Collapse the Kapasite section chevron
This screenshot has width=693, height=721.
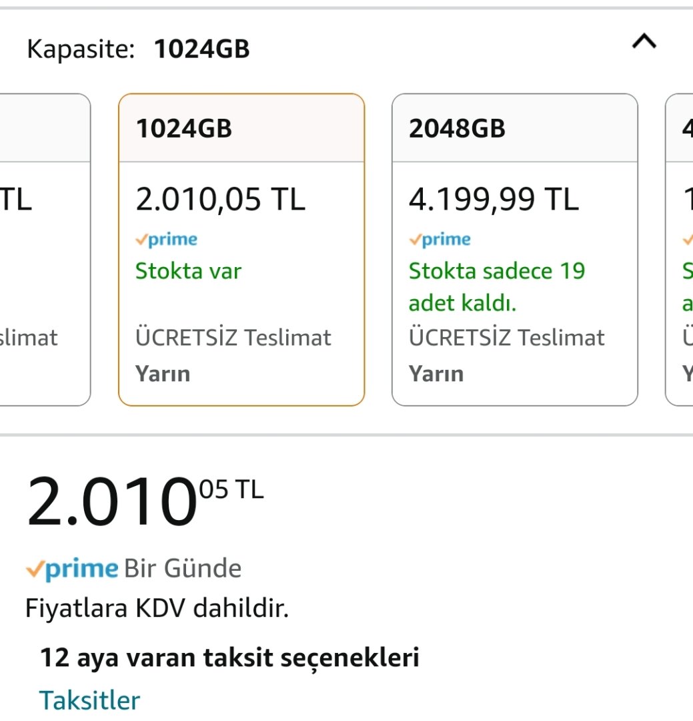coord(644,43)
